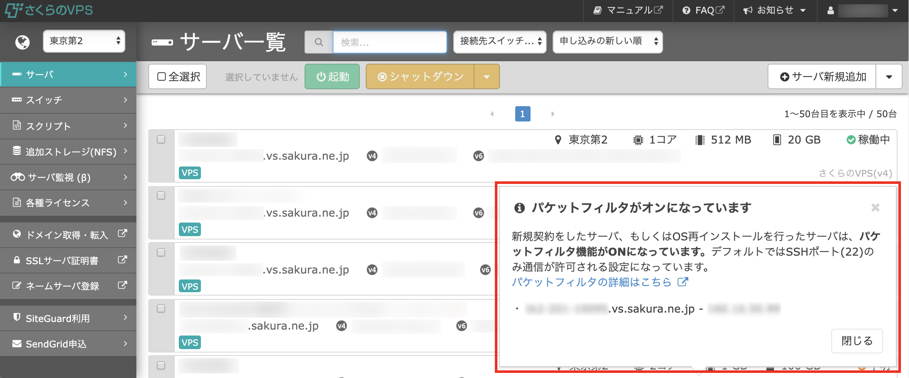Open the 申し込みの新しい順 sort dropdown
This screenshot has width=909, height=378.
pyautogui.click(x=608, y=42)
